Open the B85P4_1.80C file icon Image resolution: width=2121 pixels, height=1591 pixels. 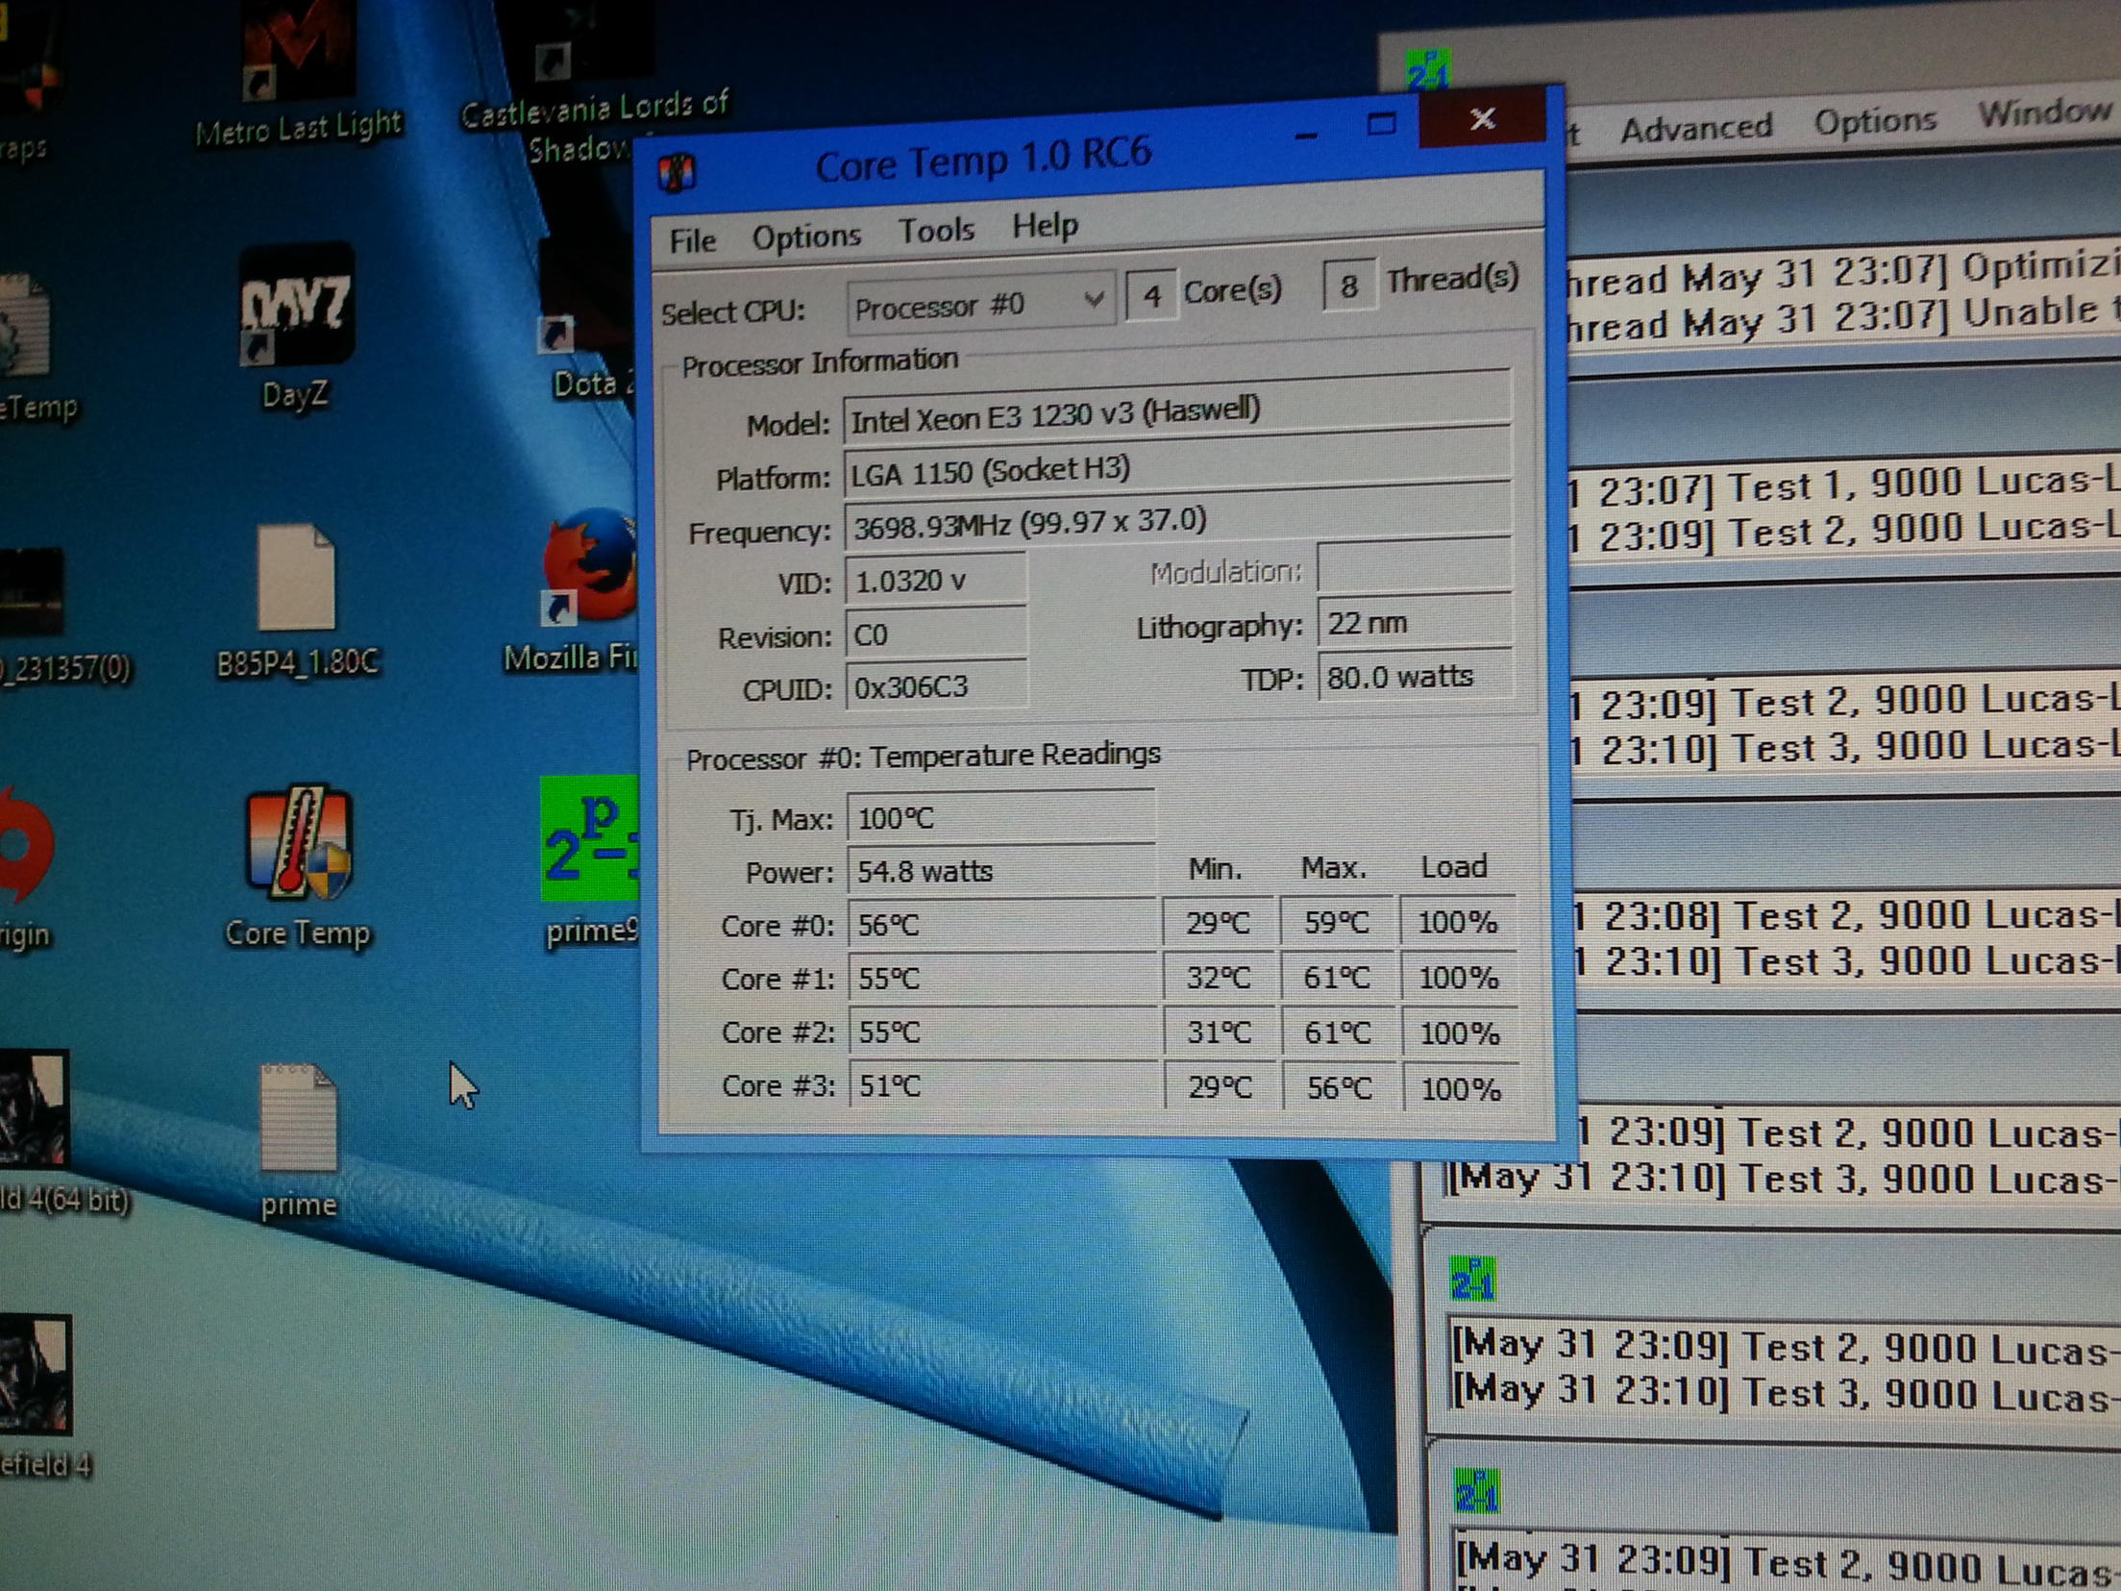pos(296,579)
